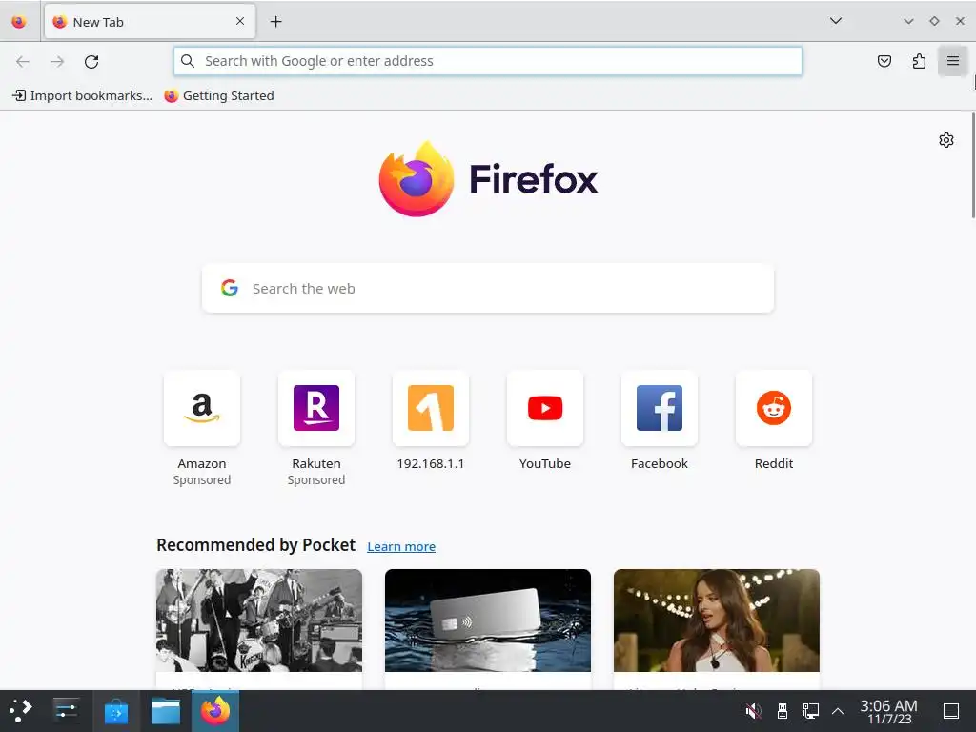Open the Firefox application hamburger menu
Image resolution: width=976 pixels, height=732 pixels.
pyautogui.click(x=953, y=61)
